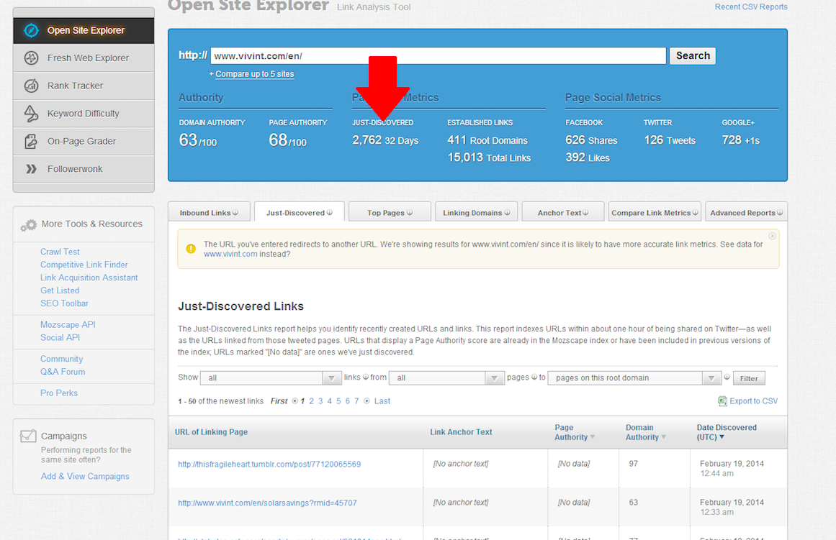Open the 'pages on this root domain' dropdown
Image resolution: width=836 pixels, height=540 pixels.
click(x=634, y=378)
